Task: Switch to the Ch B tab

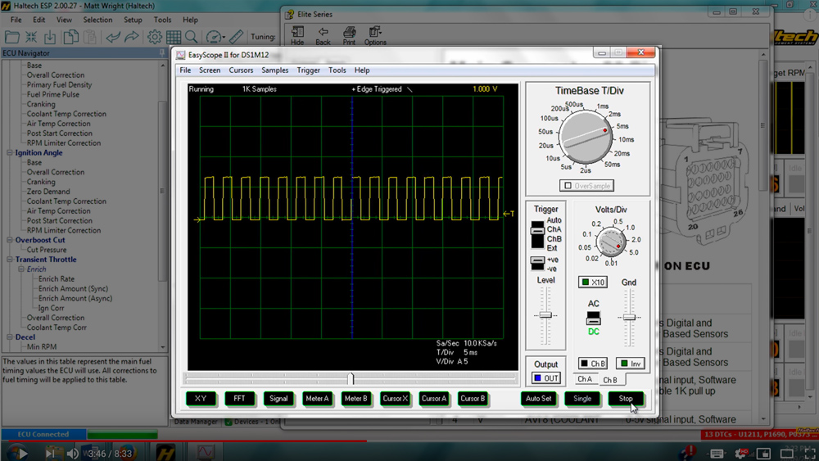Action: 610,380
